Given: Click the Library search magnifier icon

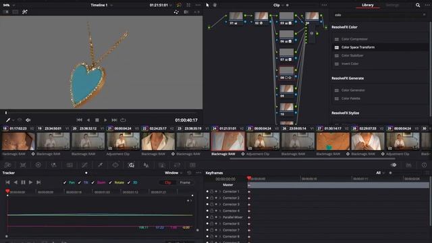Looking at the screenshot, I should pos(418,5).
